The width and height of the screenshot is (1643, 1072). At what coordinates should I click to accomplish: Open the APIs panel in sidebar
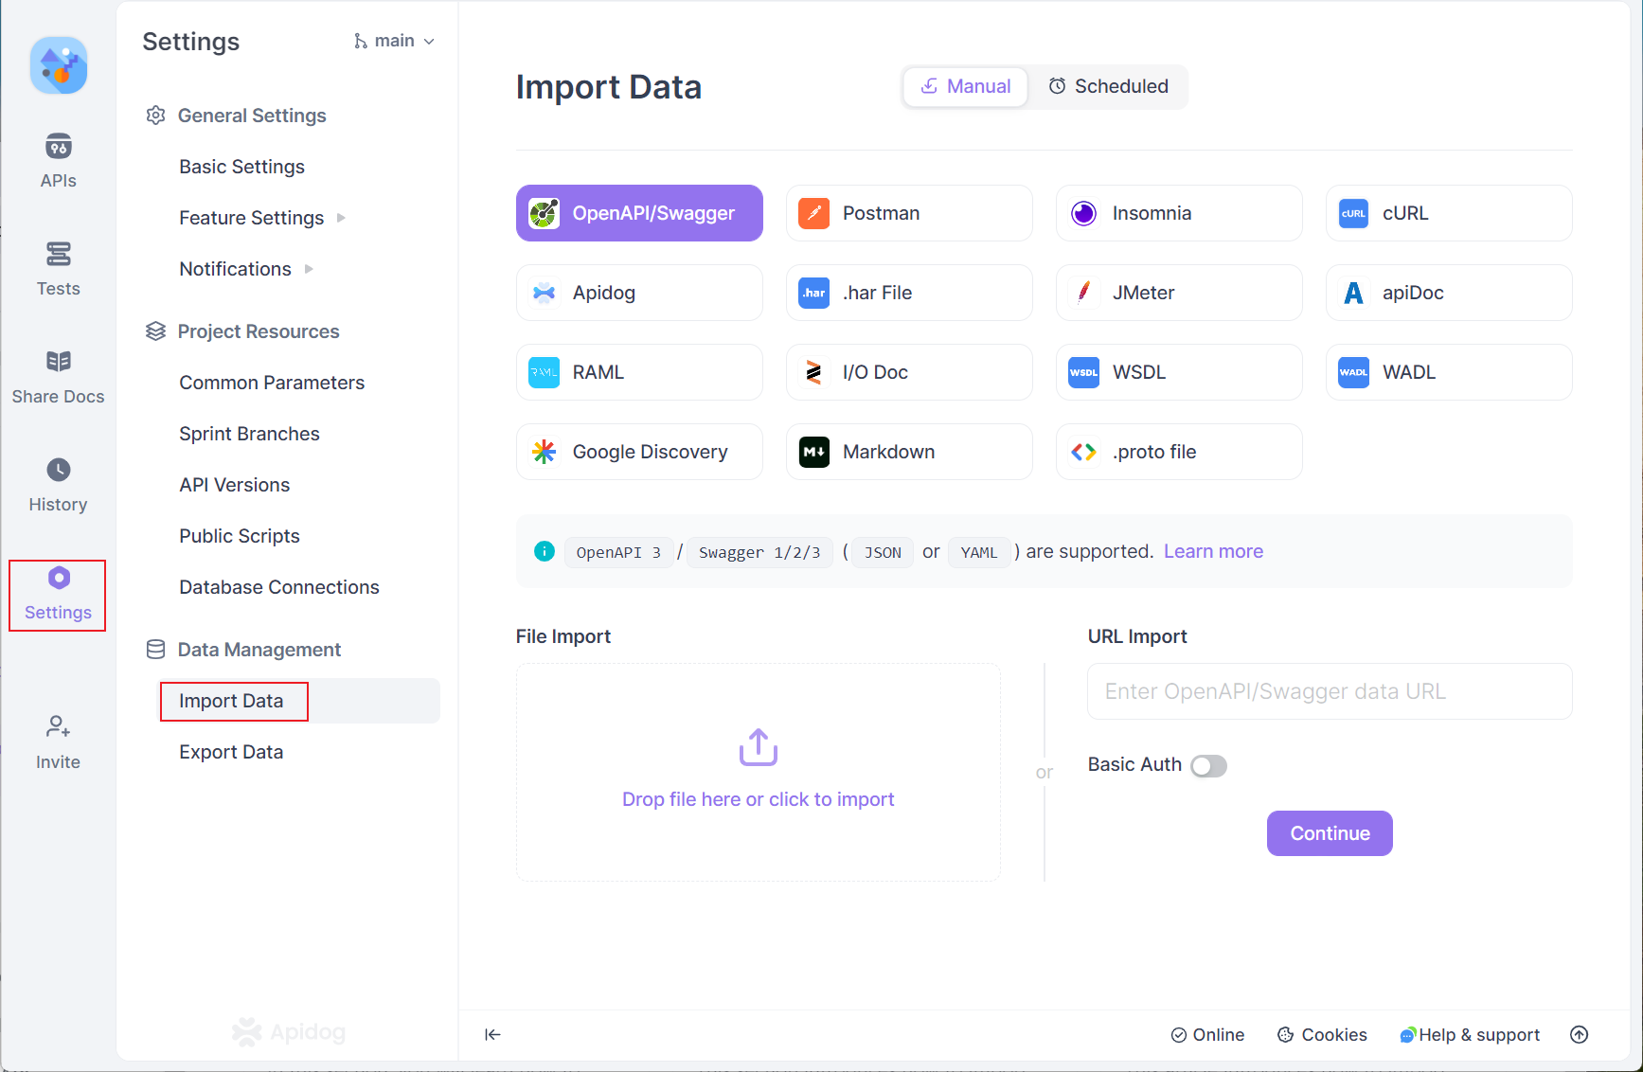click(58, 161)
